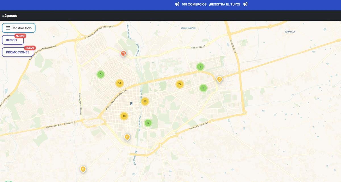Click the megaphone icon left of 168 COMERCIOS

177,4
